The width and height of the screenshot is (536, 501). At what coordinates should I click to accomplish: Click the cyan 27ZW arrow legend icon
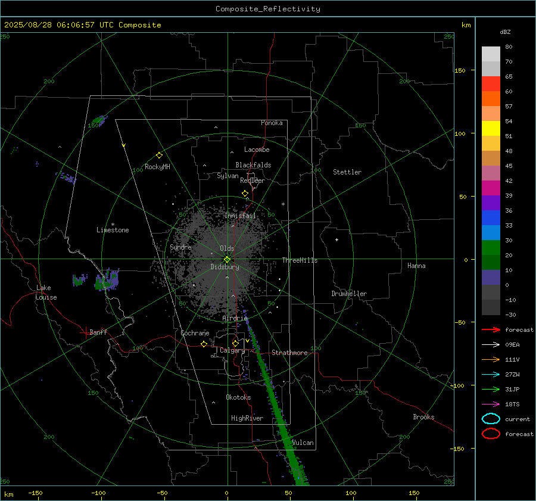(491, 375)
